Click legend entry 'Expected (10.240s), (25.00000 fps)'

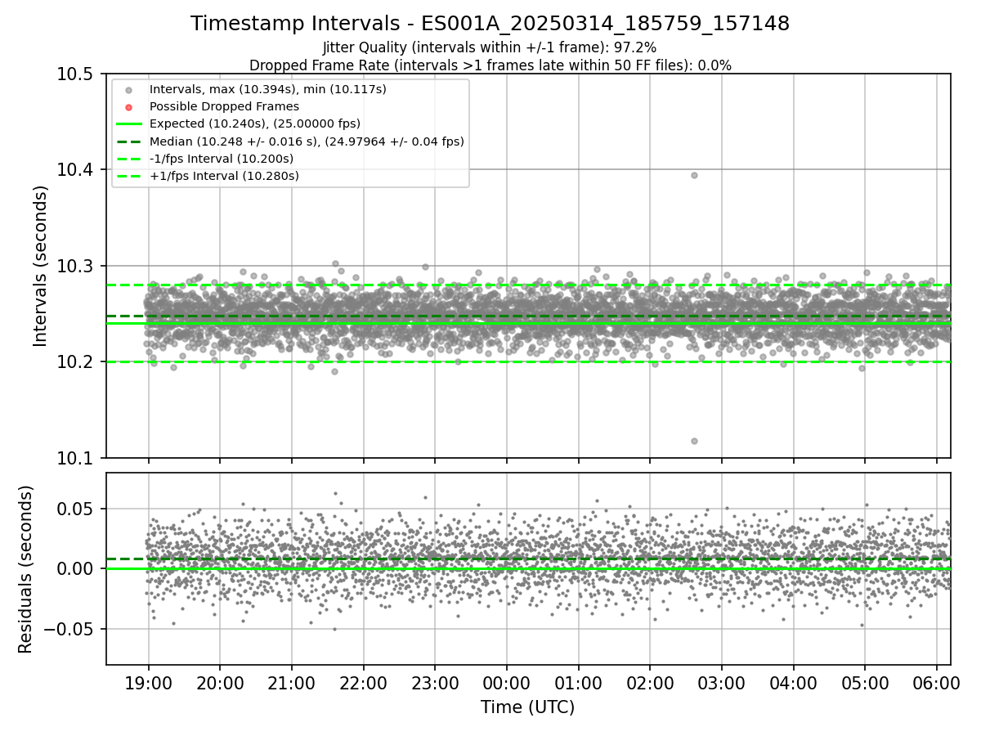(x=255, y=123)
